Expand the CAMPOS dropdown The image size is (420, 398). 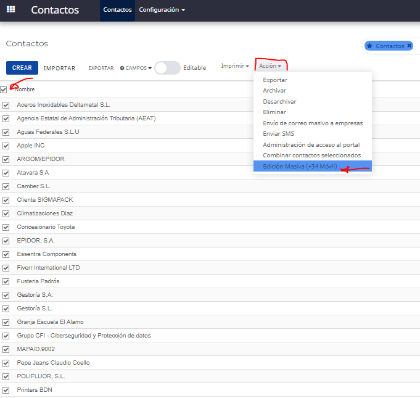click(x=136, y=68)
